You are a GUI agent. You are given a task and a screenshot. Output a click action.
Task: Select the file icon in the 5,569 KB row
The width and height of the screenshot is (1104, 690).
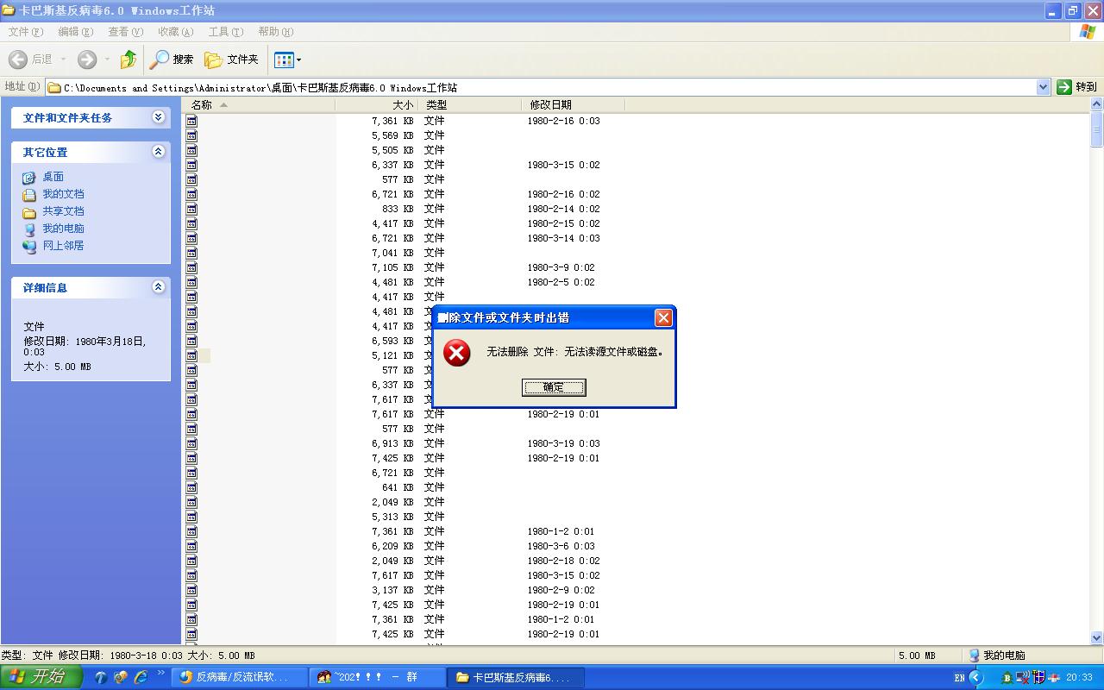(x=191, y=135)
